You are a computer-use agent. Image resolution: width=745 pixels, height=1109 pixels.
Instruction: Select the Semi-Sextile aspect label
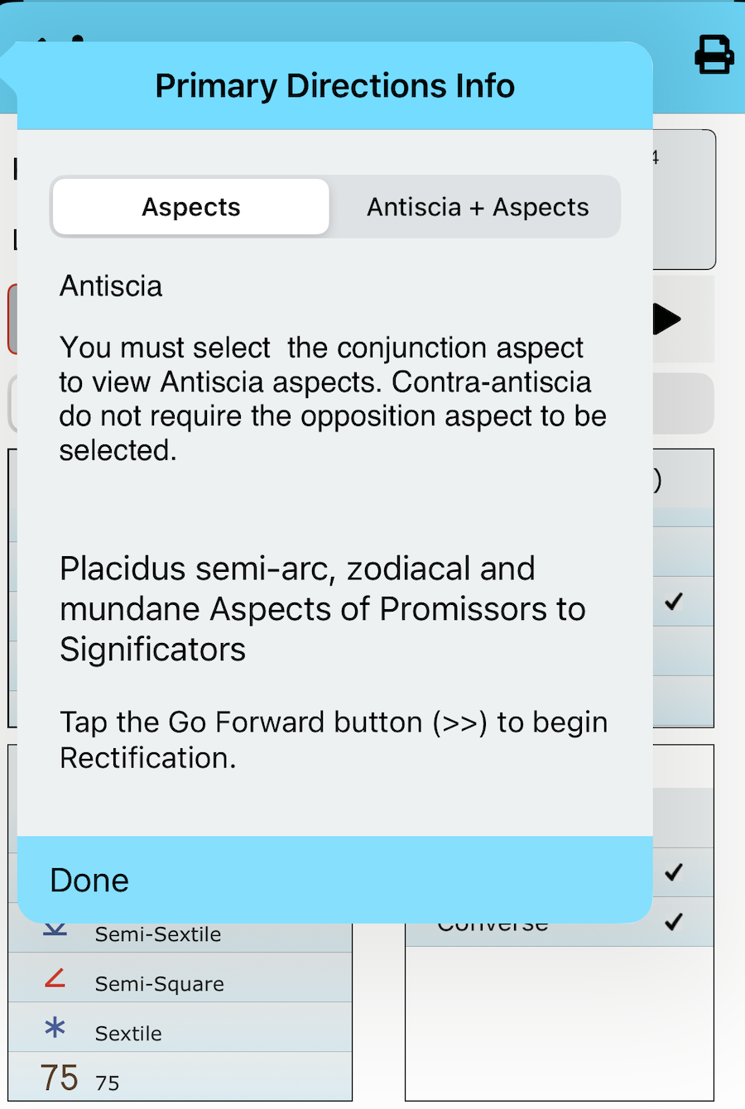[x=158, y=934]
